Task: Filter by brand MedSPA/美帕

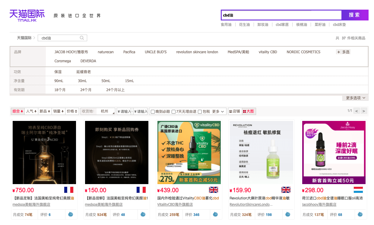Action: pyautogui.click(x=238, y=52)
